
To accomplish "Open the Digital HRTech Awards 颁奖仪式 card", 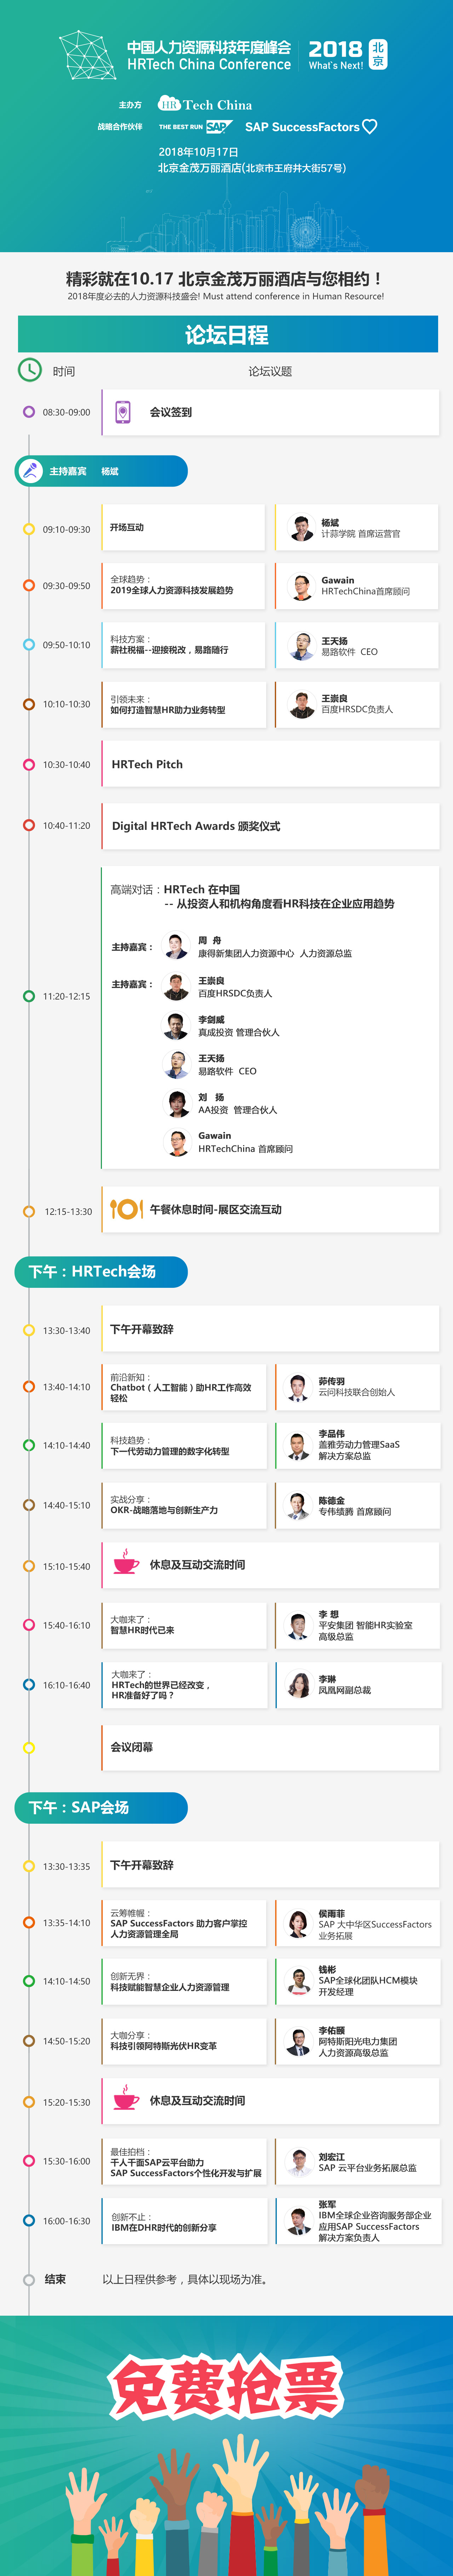I will click(x=270, y=826).
